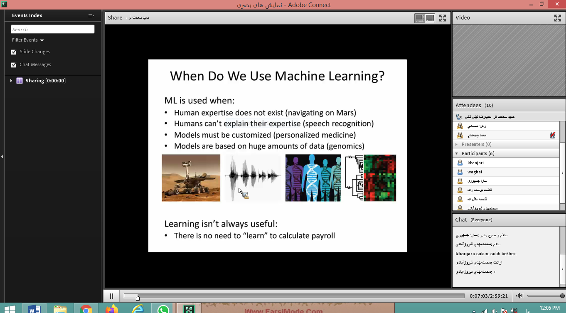
Task: Collapse the left Events Index sidebar
Action: click(2, 156)
